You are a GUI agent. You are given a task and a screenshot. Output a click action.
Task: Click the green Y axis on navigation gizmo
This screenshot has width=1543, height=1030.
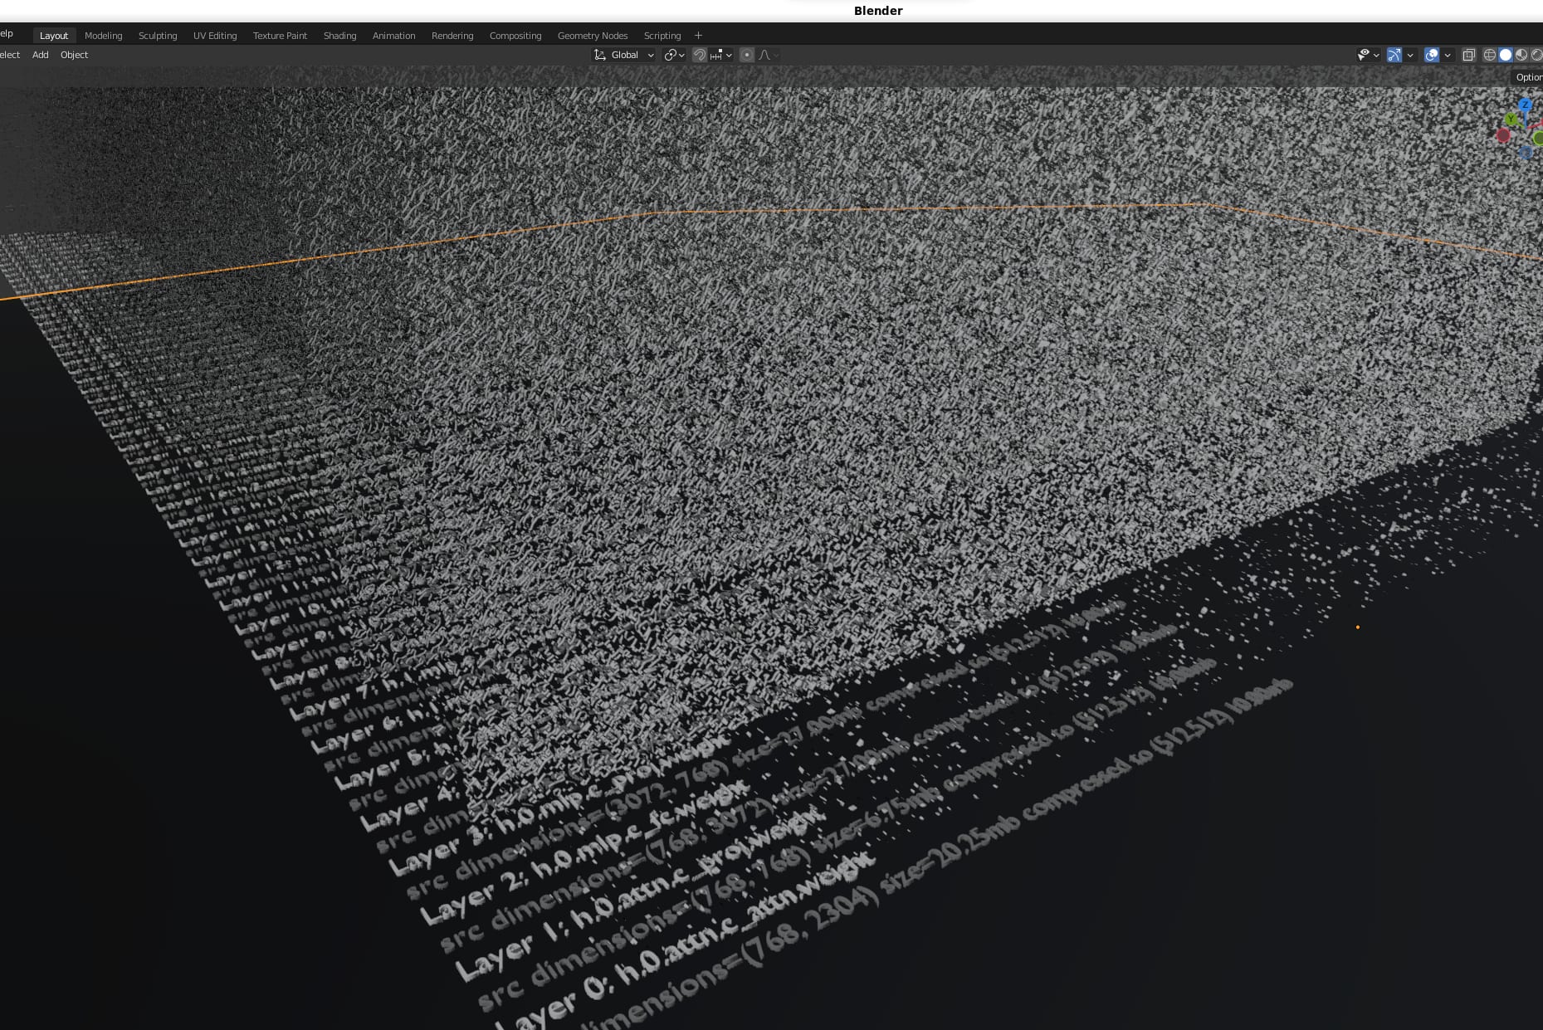pos(1511,120)
